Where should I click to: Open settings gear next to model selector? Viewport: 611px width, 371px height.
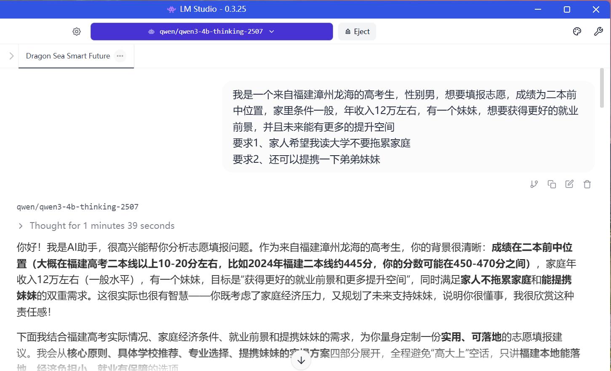pos(77,32)
